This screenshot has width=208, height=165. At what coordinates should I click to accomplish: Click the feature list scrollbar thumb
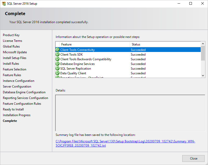click(203, 53)
